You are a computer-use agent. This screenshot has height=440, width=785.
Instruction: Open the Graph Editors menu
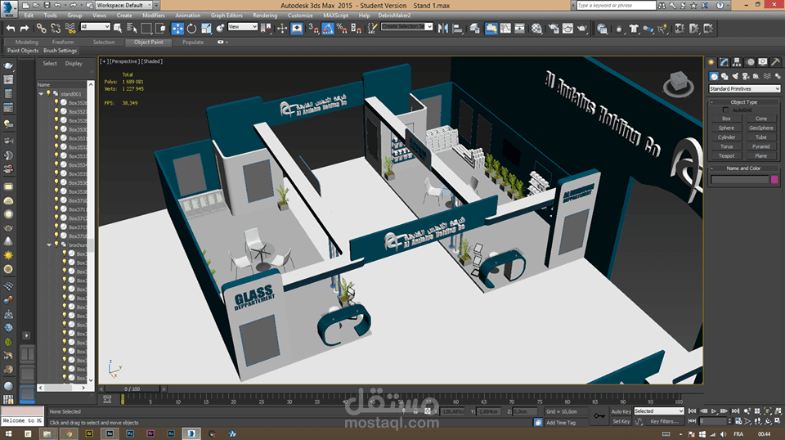(227, 16)
